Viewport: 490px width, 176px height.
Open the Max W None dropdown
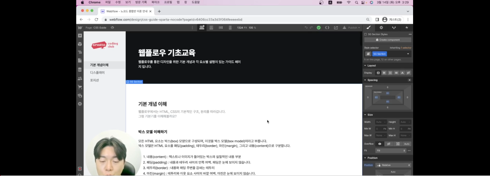click(x=381, y=135)
